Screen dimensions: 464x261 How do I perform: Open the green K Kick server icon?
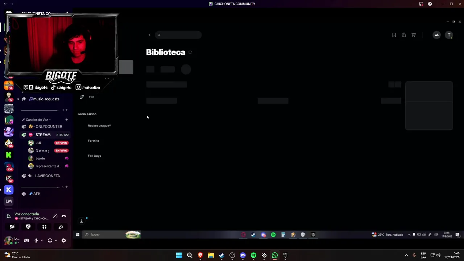coord(9,155)
